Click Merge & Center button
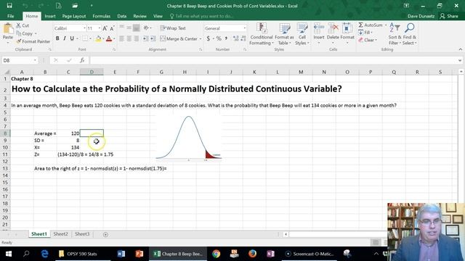 [179, 38]
